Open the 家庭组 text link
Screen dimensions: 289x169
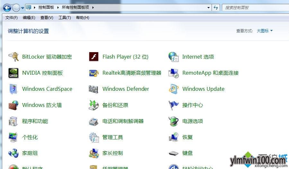coord(30,153)
